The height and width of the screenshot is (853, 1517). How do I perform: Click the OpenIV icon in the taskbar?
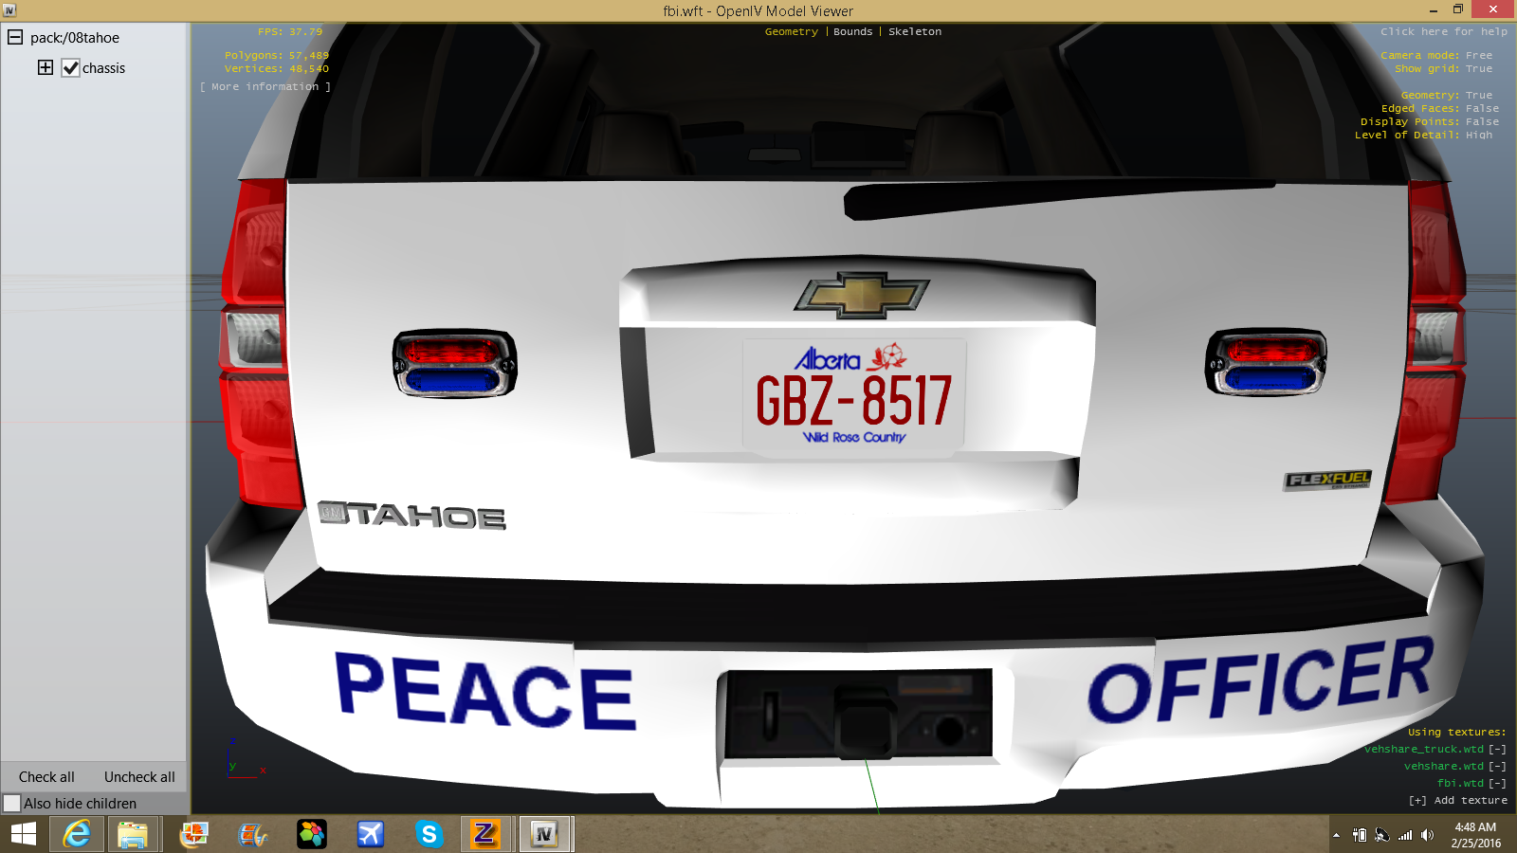(x=544, y=834)
